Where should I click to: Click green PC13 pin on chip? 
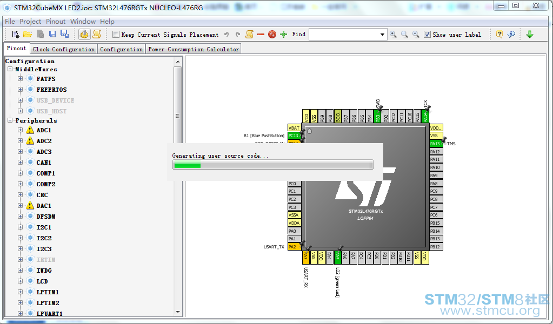(x=294, y=136)
